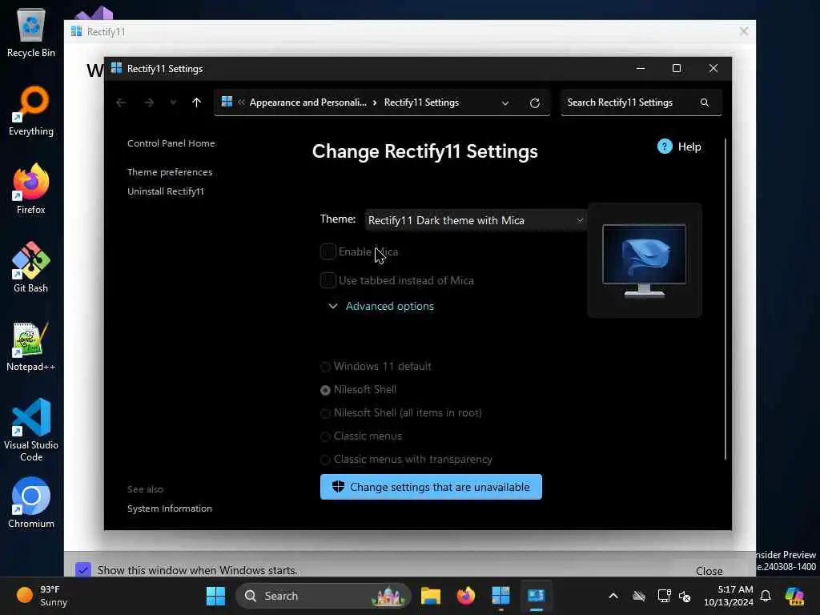Viewport: 820px width, 615px height.
Task: Open Copilot preview icon in taskbar
Action: click(794, 596)
